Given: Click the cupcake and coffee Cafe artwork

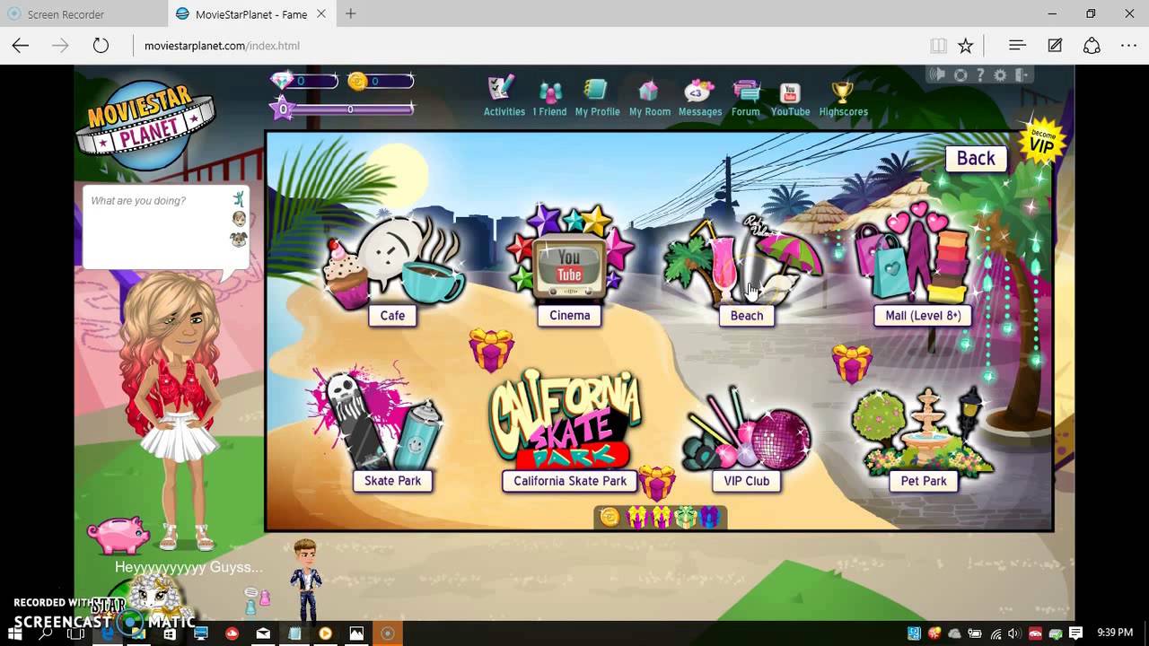Looking at the screenshot, I should (393, 260).
